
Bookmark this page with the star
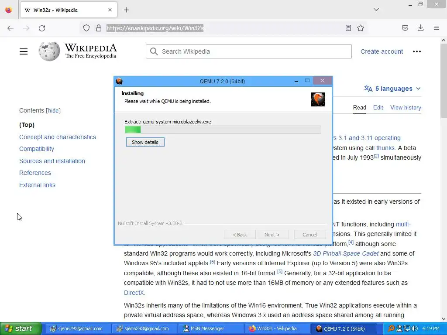361,28
